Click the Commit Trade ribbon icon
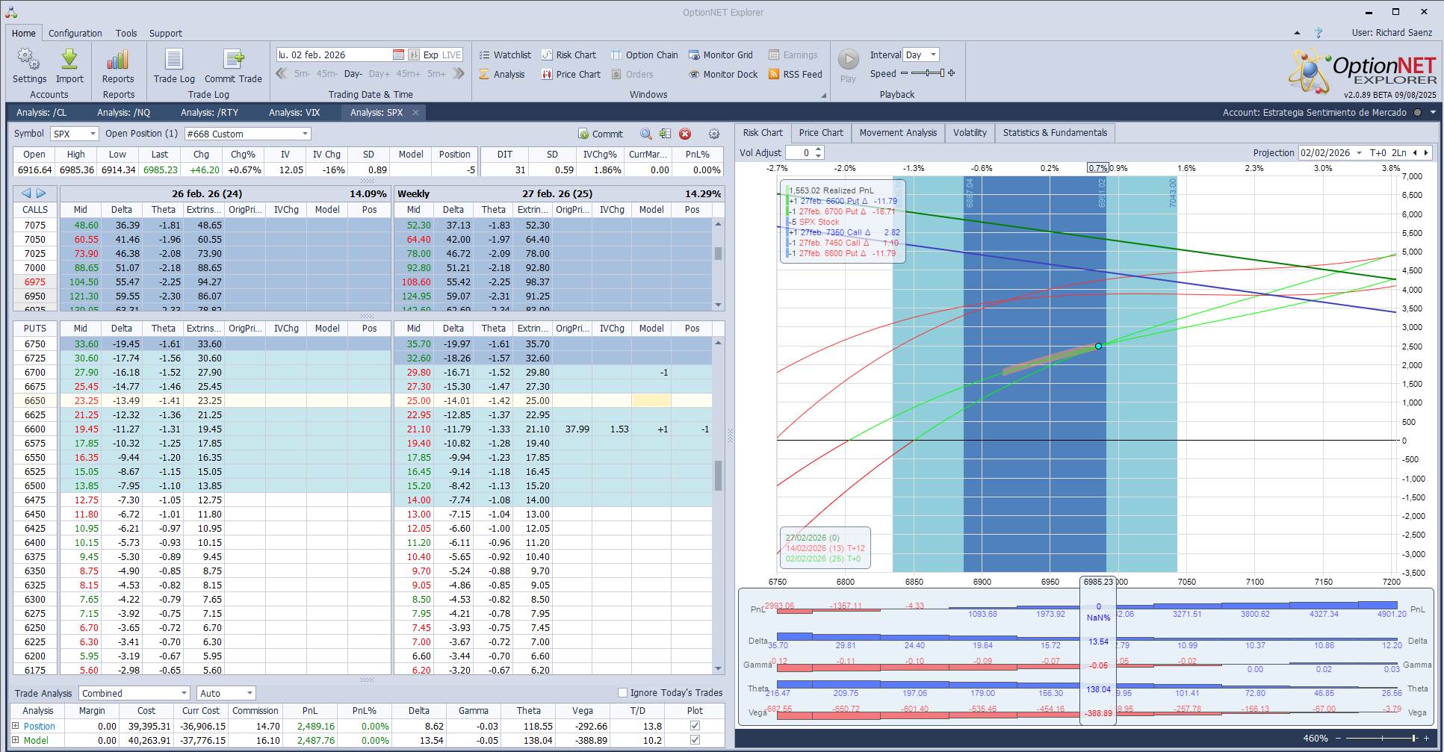Screen dimensions: 1444x752 pos(233,60)
